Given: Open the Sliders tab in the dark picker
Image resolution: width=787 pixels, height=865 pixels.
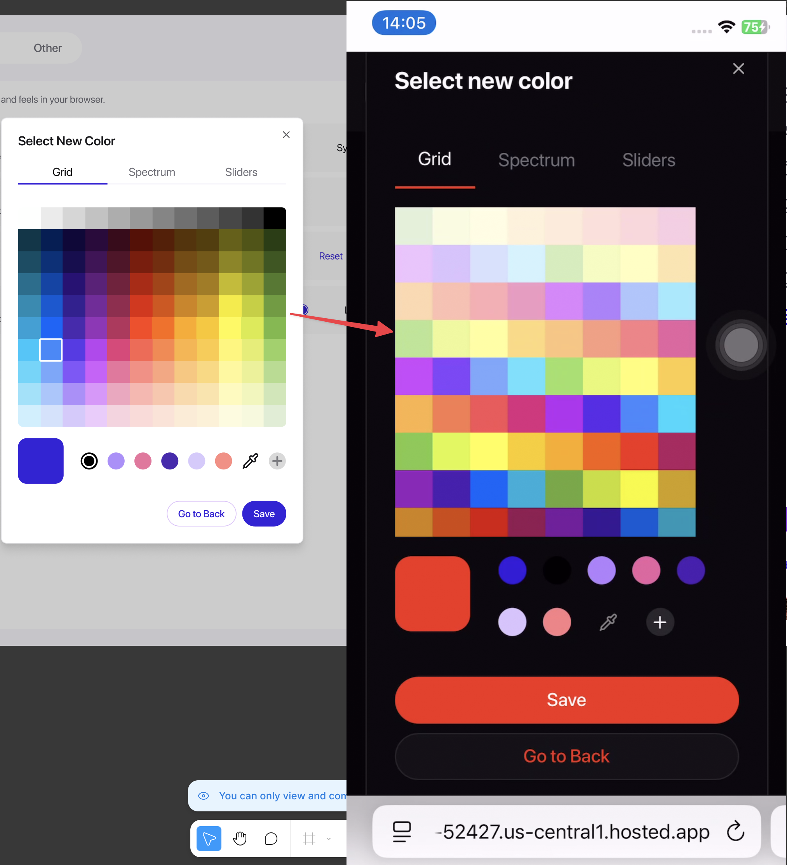Looking at the screenshot, I should (648, 160).
